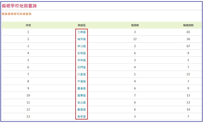
Task: Select 機構總數 value 65 in 三峽區 row
Action: 188,32
